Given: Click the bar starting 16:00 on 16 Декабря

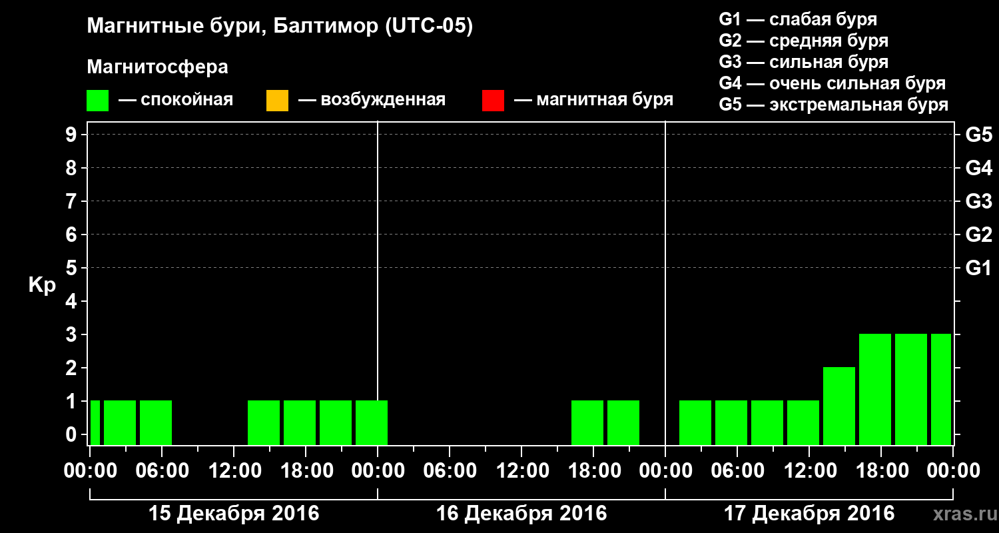Looking at the screenshot, I should (x=587, y=422).
